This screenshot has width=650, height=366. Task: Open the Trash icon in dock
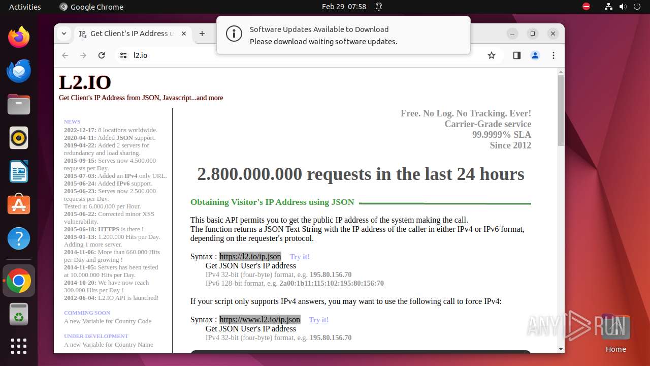pyautogui.click(x=19, y=315)
